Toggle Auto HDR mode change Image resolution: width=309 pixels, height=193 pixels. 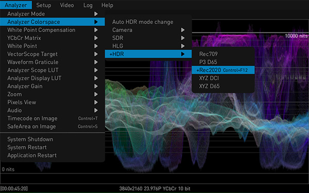(148, 22)
